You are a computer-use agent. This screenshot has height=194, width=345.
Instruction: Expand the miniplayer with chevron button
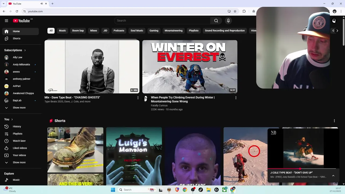(333, 176)
